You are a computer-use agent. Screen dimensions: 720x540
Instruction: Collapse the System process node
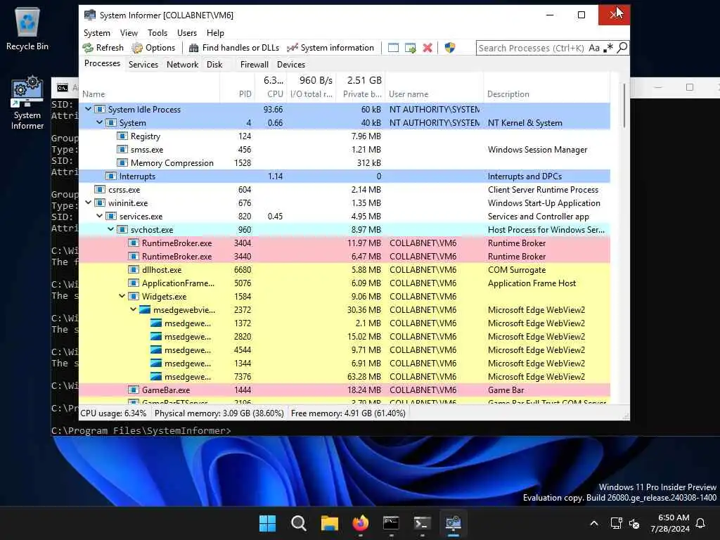pos(99,122)
